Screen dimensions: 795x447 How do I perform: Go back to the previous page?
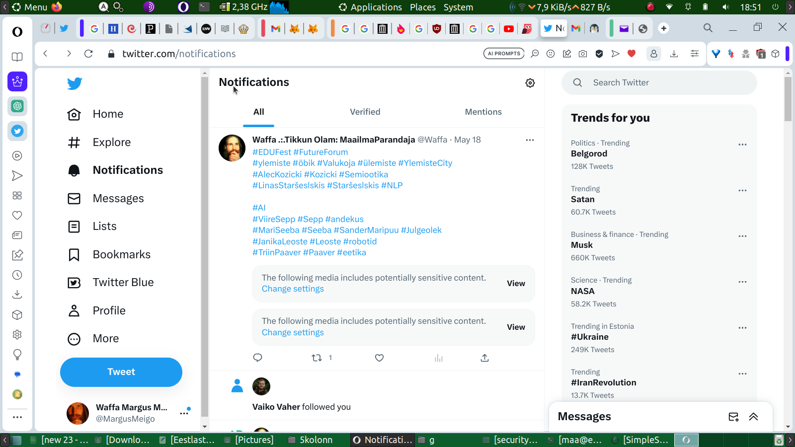pos(45,54)
